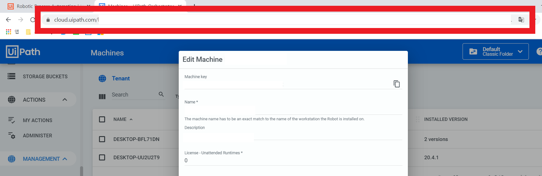Collapse the ACTIONS section chevron
Image resolution: width=542 pixels, height=176 pixels.
(65, 100)
